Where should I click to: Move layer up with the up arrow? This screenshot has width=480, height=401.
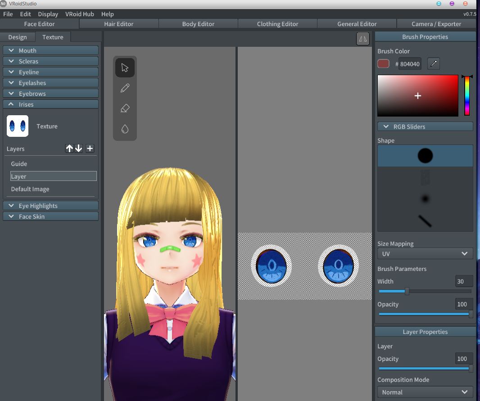pos(69,149)
